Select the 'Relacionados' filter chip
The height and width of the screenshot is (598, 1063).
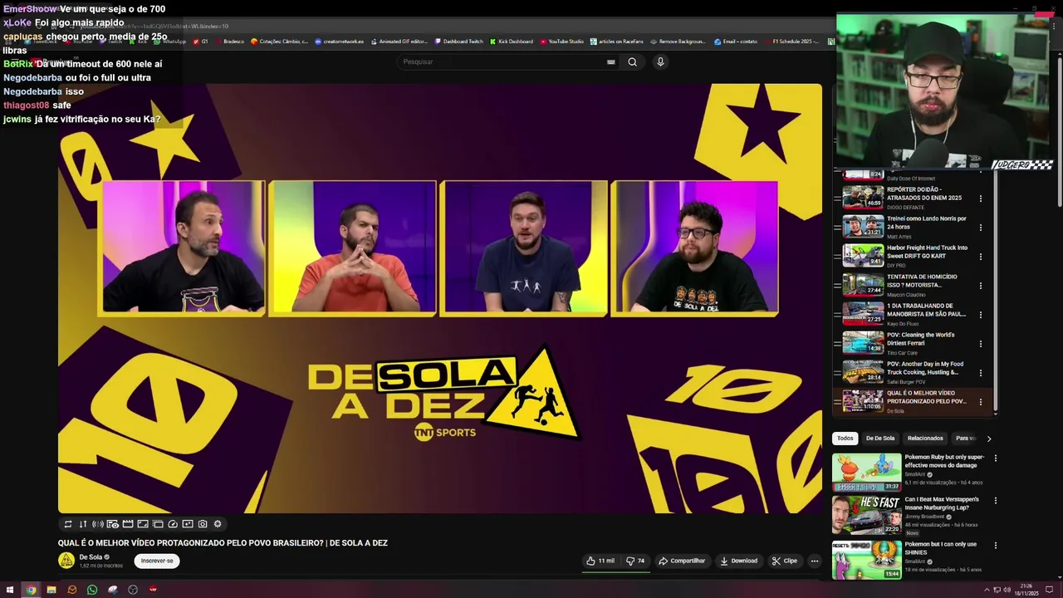pyautogui.click(x=925, y=439)
